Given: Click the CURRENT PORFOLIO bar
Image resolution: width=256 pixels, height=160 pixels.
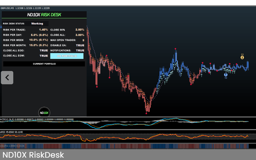Looking at the screenshot, I should (x=44, y=64).
